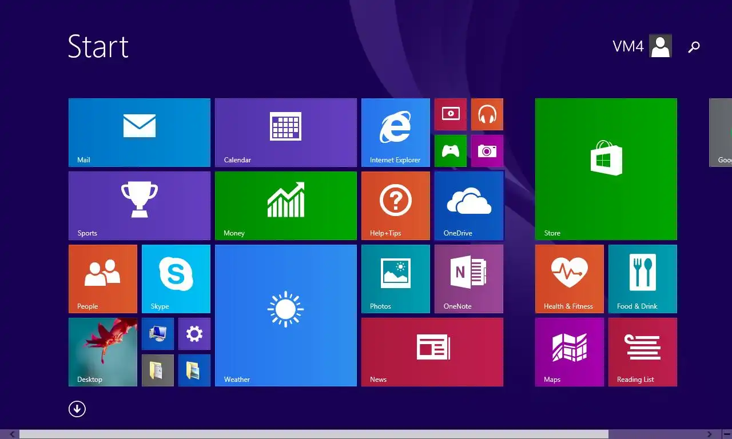This screenshot has width=732, height=439.
Task: Open the VM4 user account menu
Action: (642, 46)
